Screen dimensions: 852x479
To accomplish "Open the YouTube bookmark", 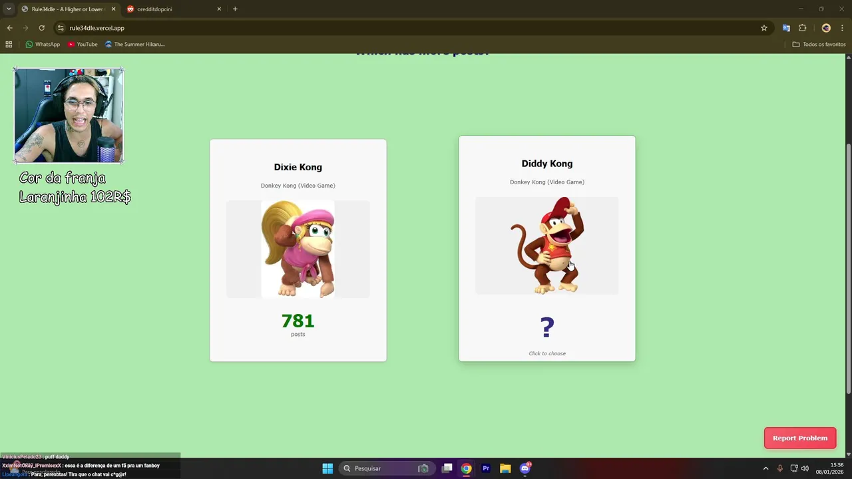I will click(83, 45).
